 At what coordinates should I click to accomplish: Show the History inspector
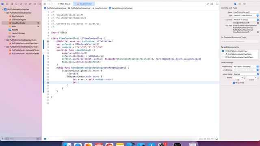click(x=240, y=4)
